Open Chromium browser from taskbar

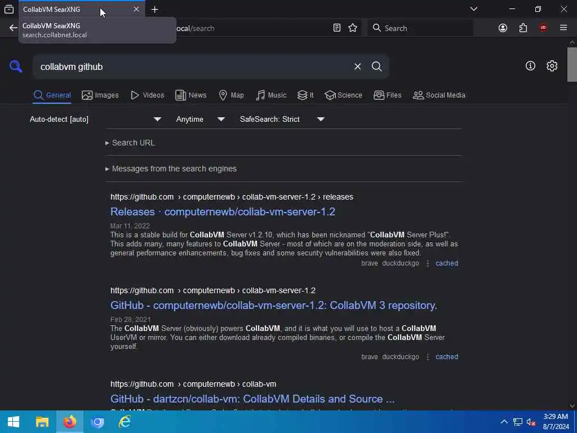[x=97, y=422]
